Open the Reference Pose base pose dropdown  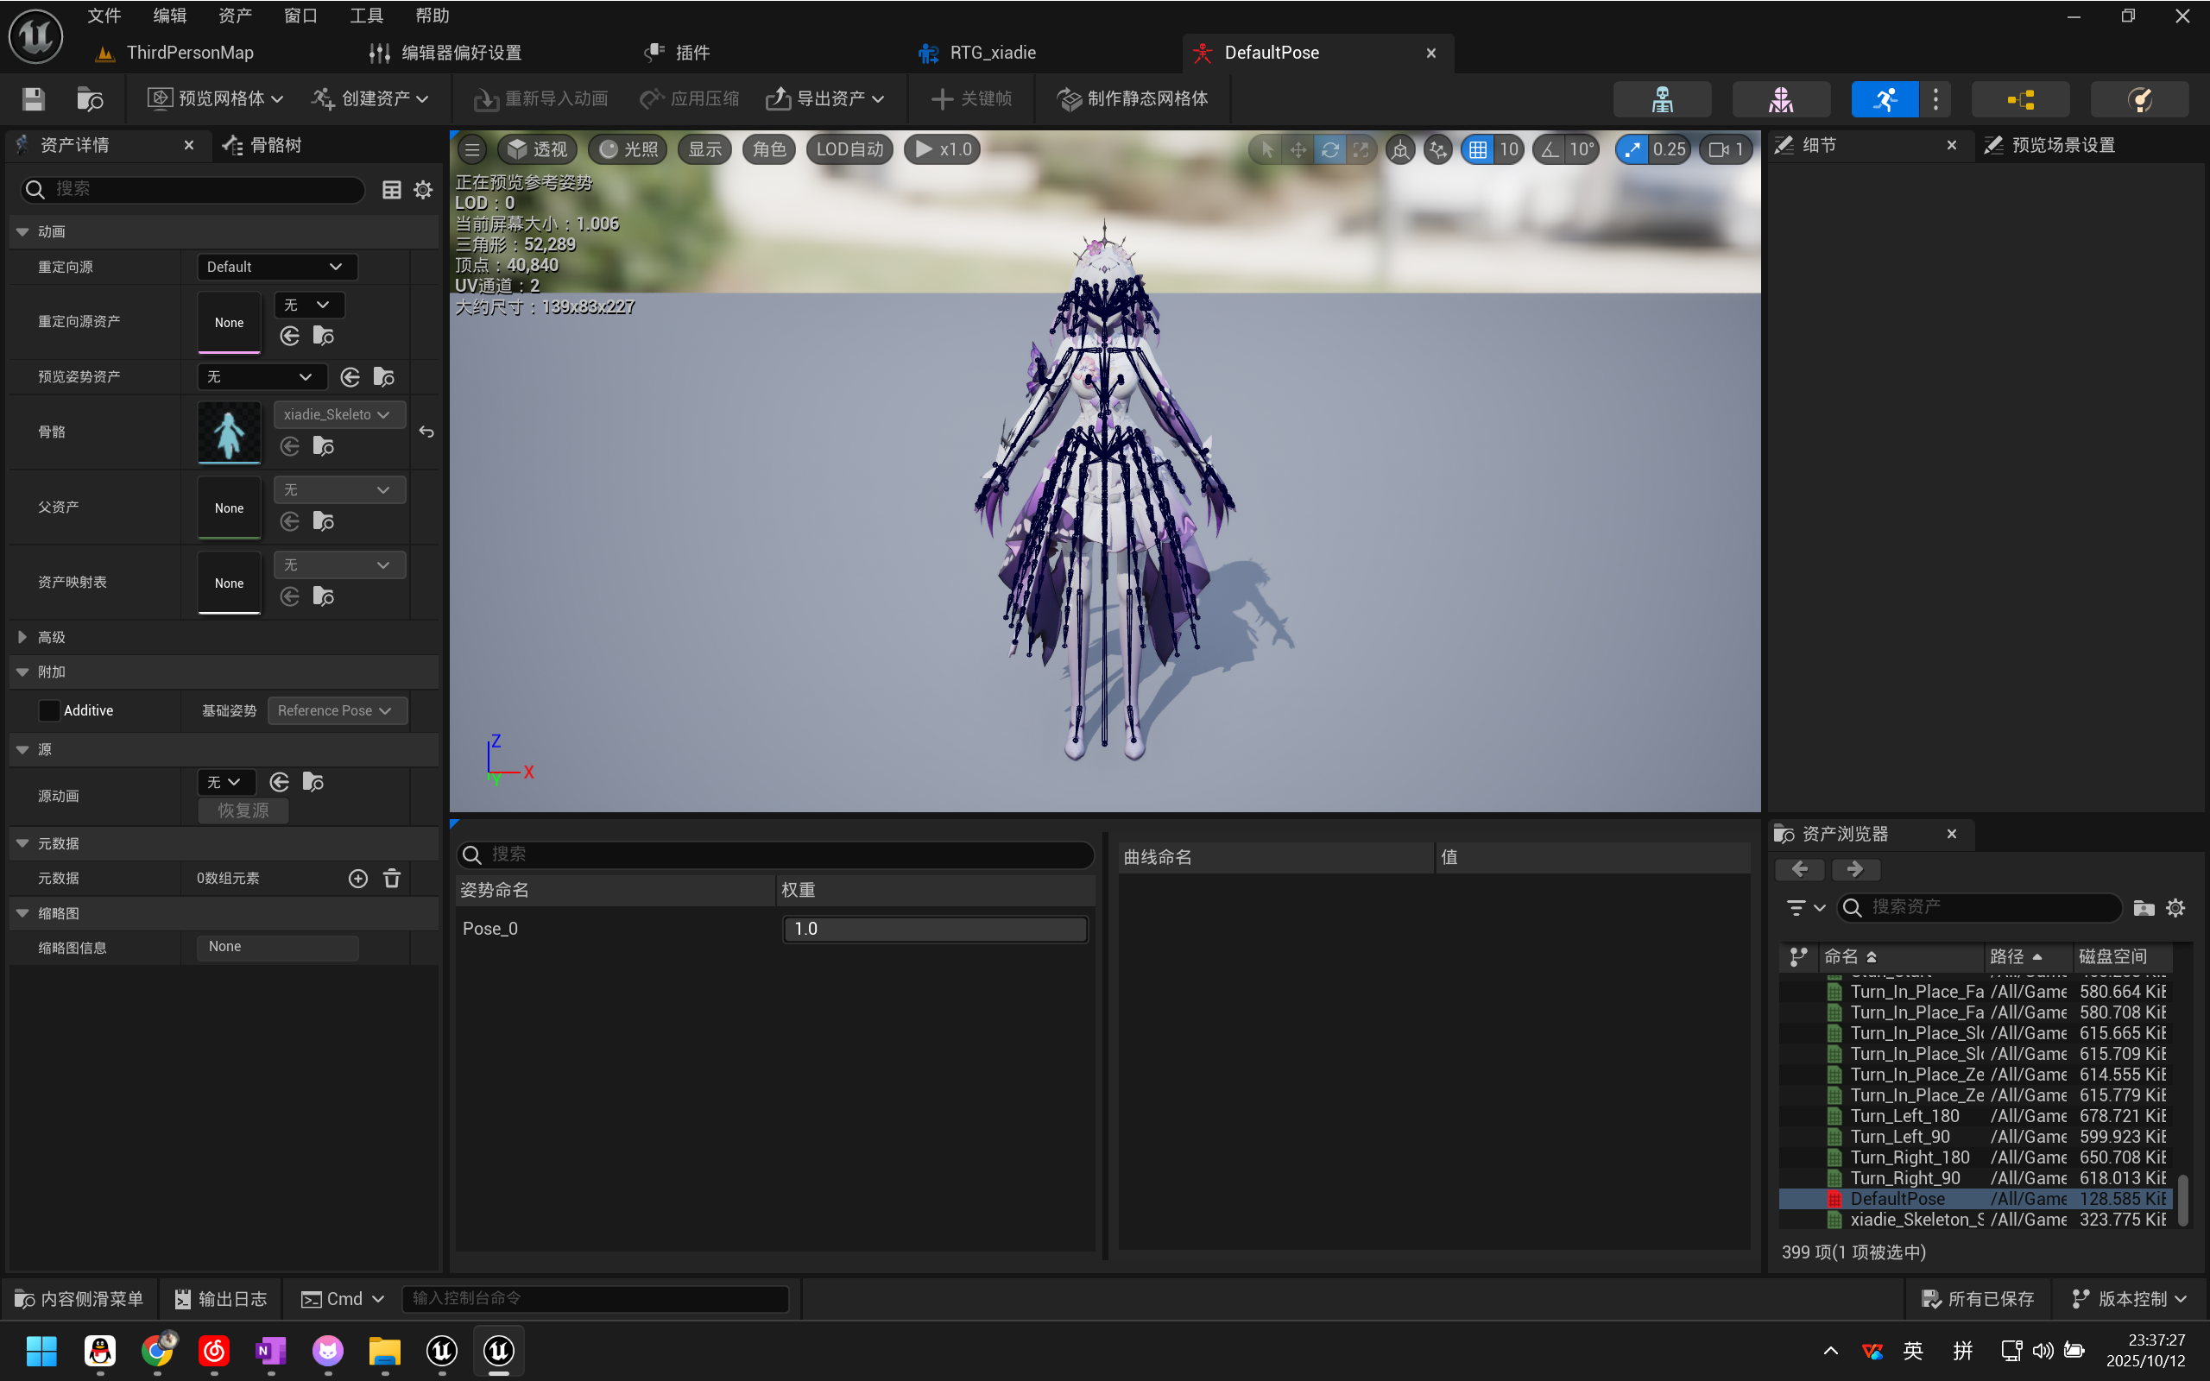336,710
